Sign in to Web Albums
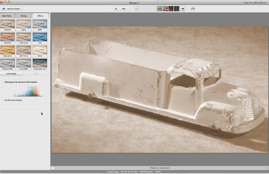 tap(255, 3)
